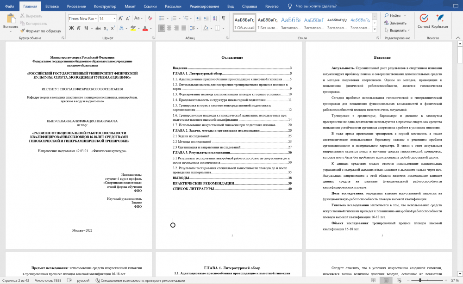Decrease font size with the reduced A icon

click(x=128, y=19)
